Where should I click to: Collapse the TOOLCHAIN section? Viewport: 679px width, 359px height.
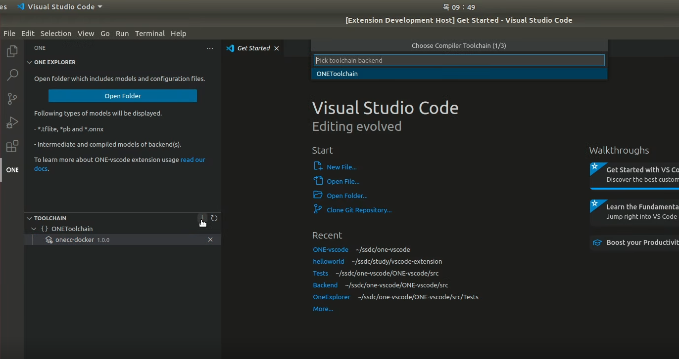click(x=29, y=218)
